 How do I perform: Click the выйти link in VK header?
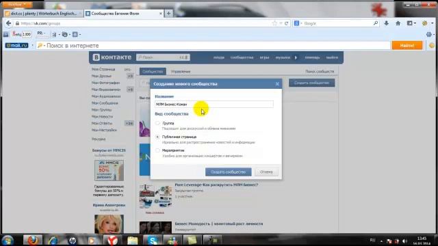[332, 57]
